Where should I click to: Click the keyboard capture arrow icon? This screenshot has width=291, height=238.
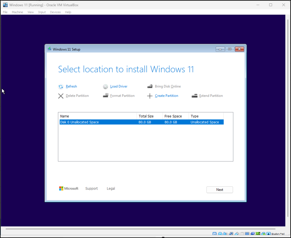(268, 234)
